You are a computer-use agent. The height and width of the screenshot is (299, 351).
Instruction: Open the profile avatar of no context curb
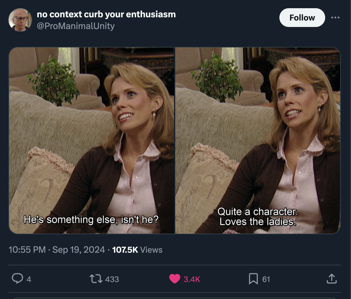pos(20,19)
